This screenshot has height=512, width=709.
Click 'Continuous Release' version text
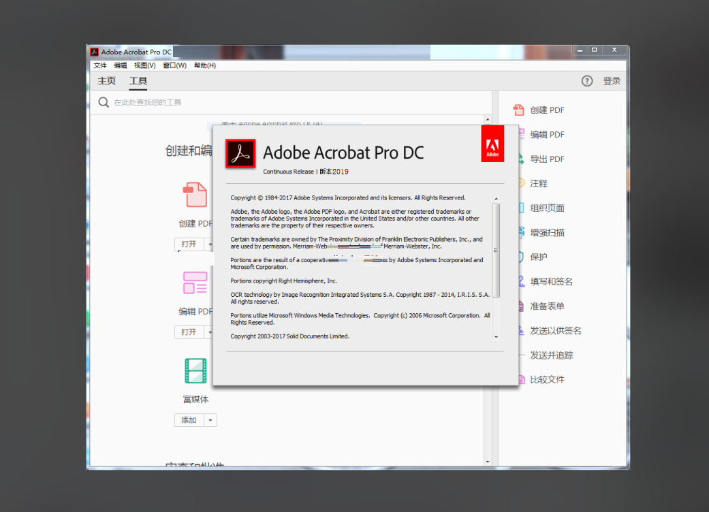point(289,172)
